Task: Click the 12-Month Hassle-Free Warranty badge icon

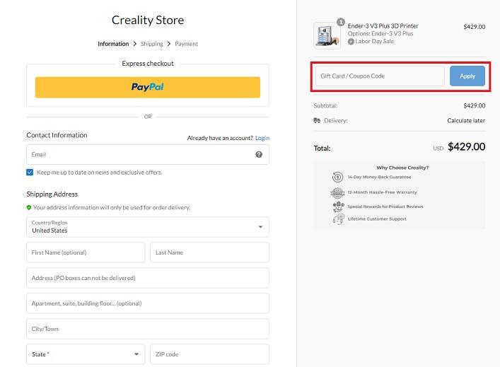Action: [x=337, y=192]
